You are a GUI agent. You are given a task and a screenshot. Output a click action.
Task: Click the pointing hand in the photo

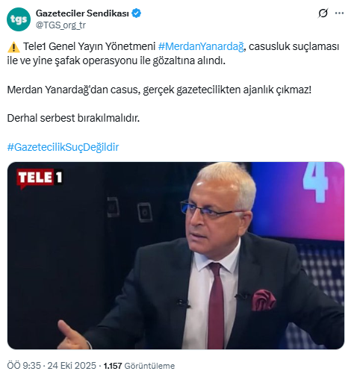coord(72,334)
